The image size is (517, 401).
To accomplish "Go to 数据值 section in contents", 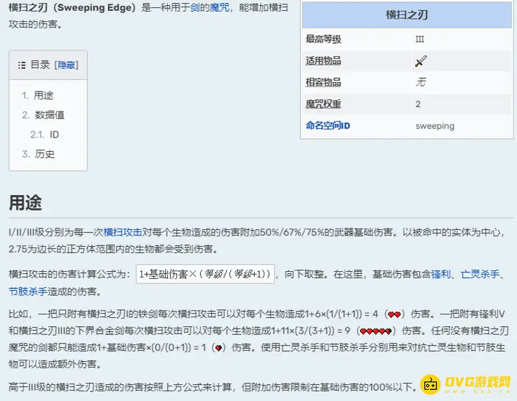I will click(x=49, y=115).
